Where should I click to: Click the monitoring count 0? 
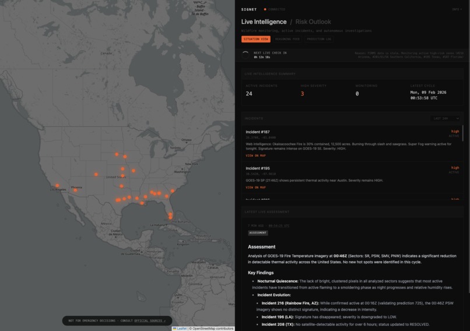[357, 94]
